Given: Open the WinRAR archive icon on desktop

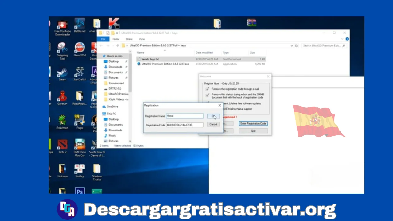Looking at the screenshot, I should [x=251, y=23].
